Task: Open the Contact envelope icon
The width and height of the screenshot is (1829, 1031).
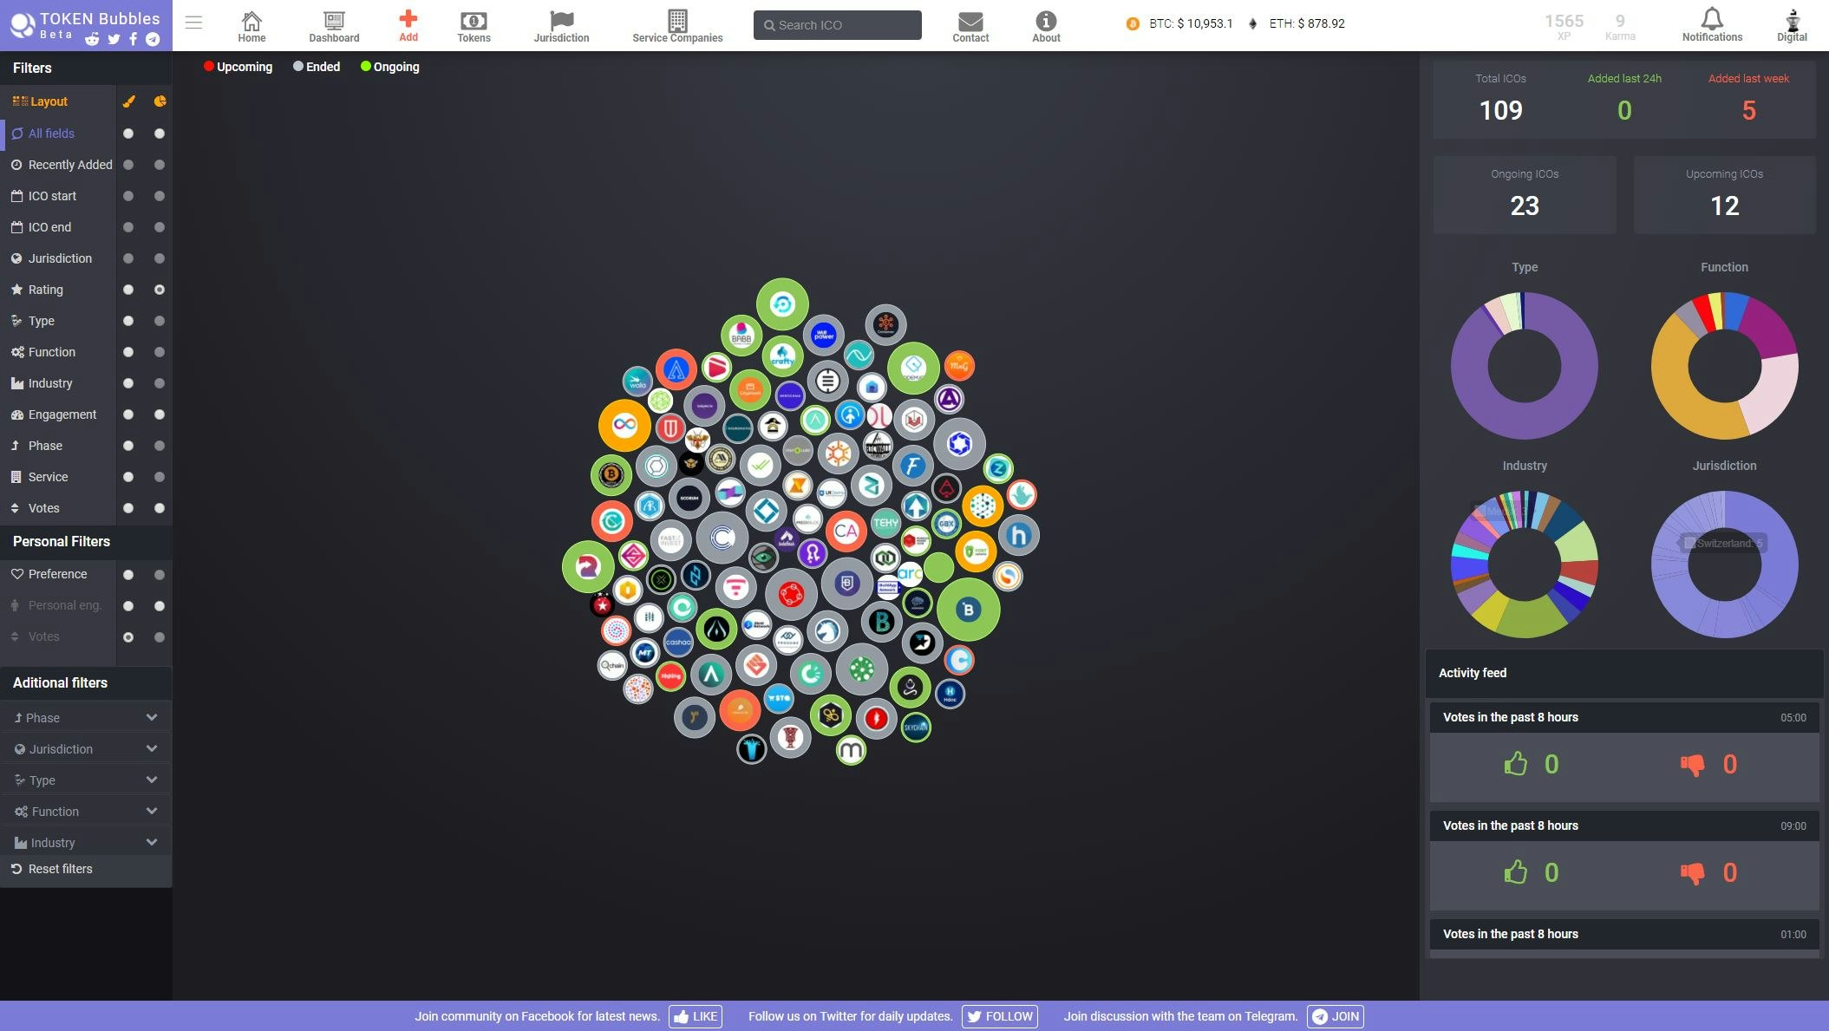Action: pyautogui.click(x=970, y=22)
